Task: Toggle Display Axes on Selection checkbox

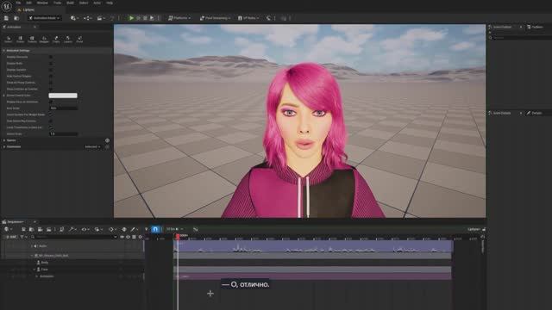Action: coord(51,102)
